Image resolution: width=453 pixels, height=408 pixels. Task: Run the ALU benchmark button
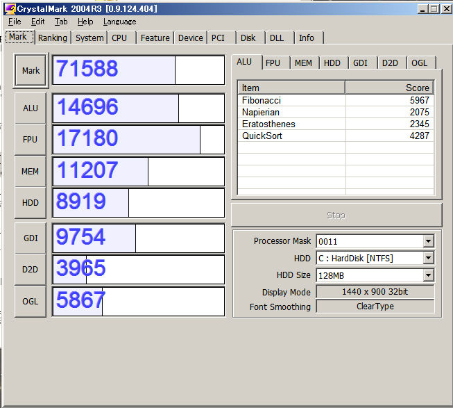tap(31, 108)
